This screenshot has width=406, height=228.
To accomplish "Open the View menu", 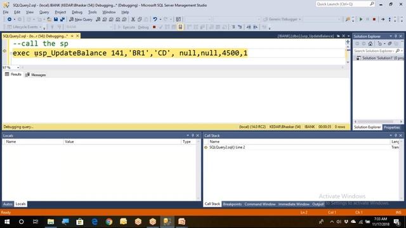I will click(30, 12).
